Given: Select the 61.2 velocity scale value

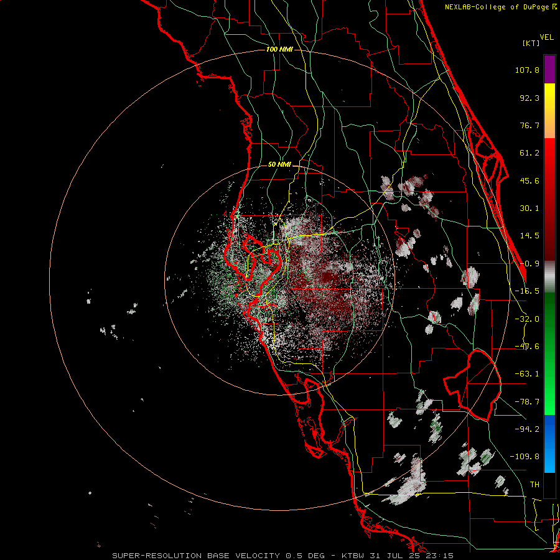Looking at the screenshot, I should point(530,153).
